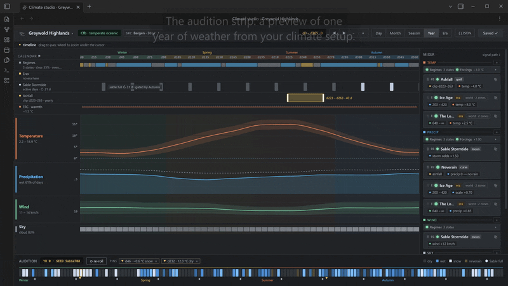Expand the PRECIP Regimes row arrow
The width and height of the screenshot is (508, 286).
(495, 139)
